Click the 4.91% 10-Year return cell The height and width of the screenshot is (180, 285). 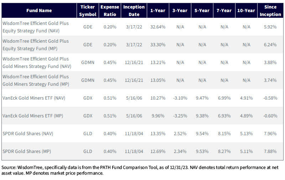click(x=247, y=98)
